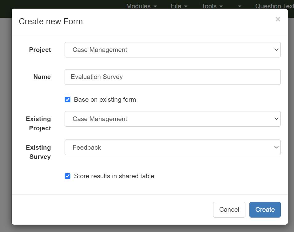Image resolution: width=294 pixels, height=232 pixels.
Task: Expand the Project dropdown
Action: coord(173,50)
